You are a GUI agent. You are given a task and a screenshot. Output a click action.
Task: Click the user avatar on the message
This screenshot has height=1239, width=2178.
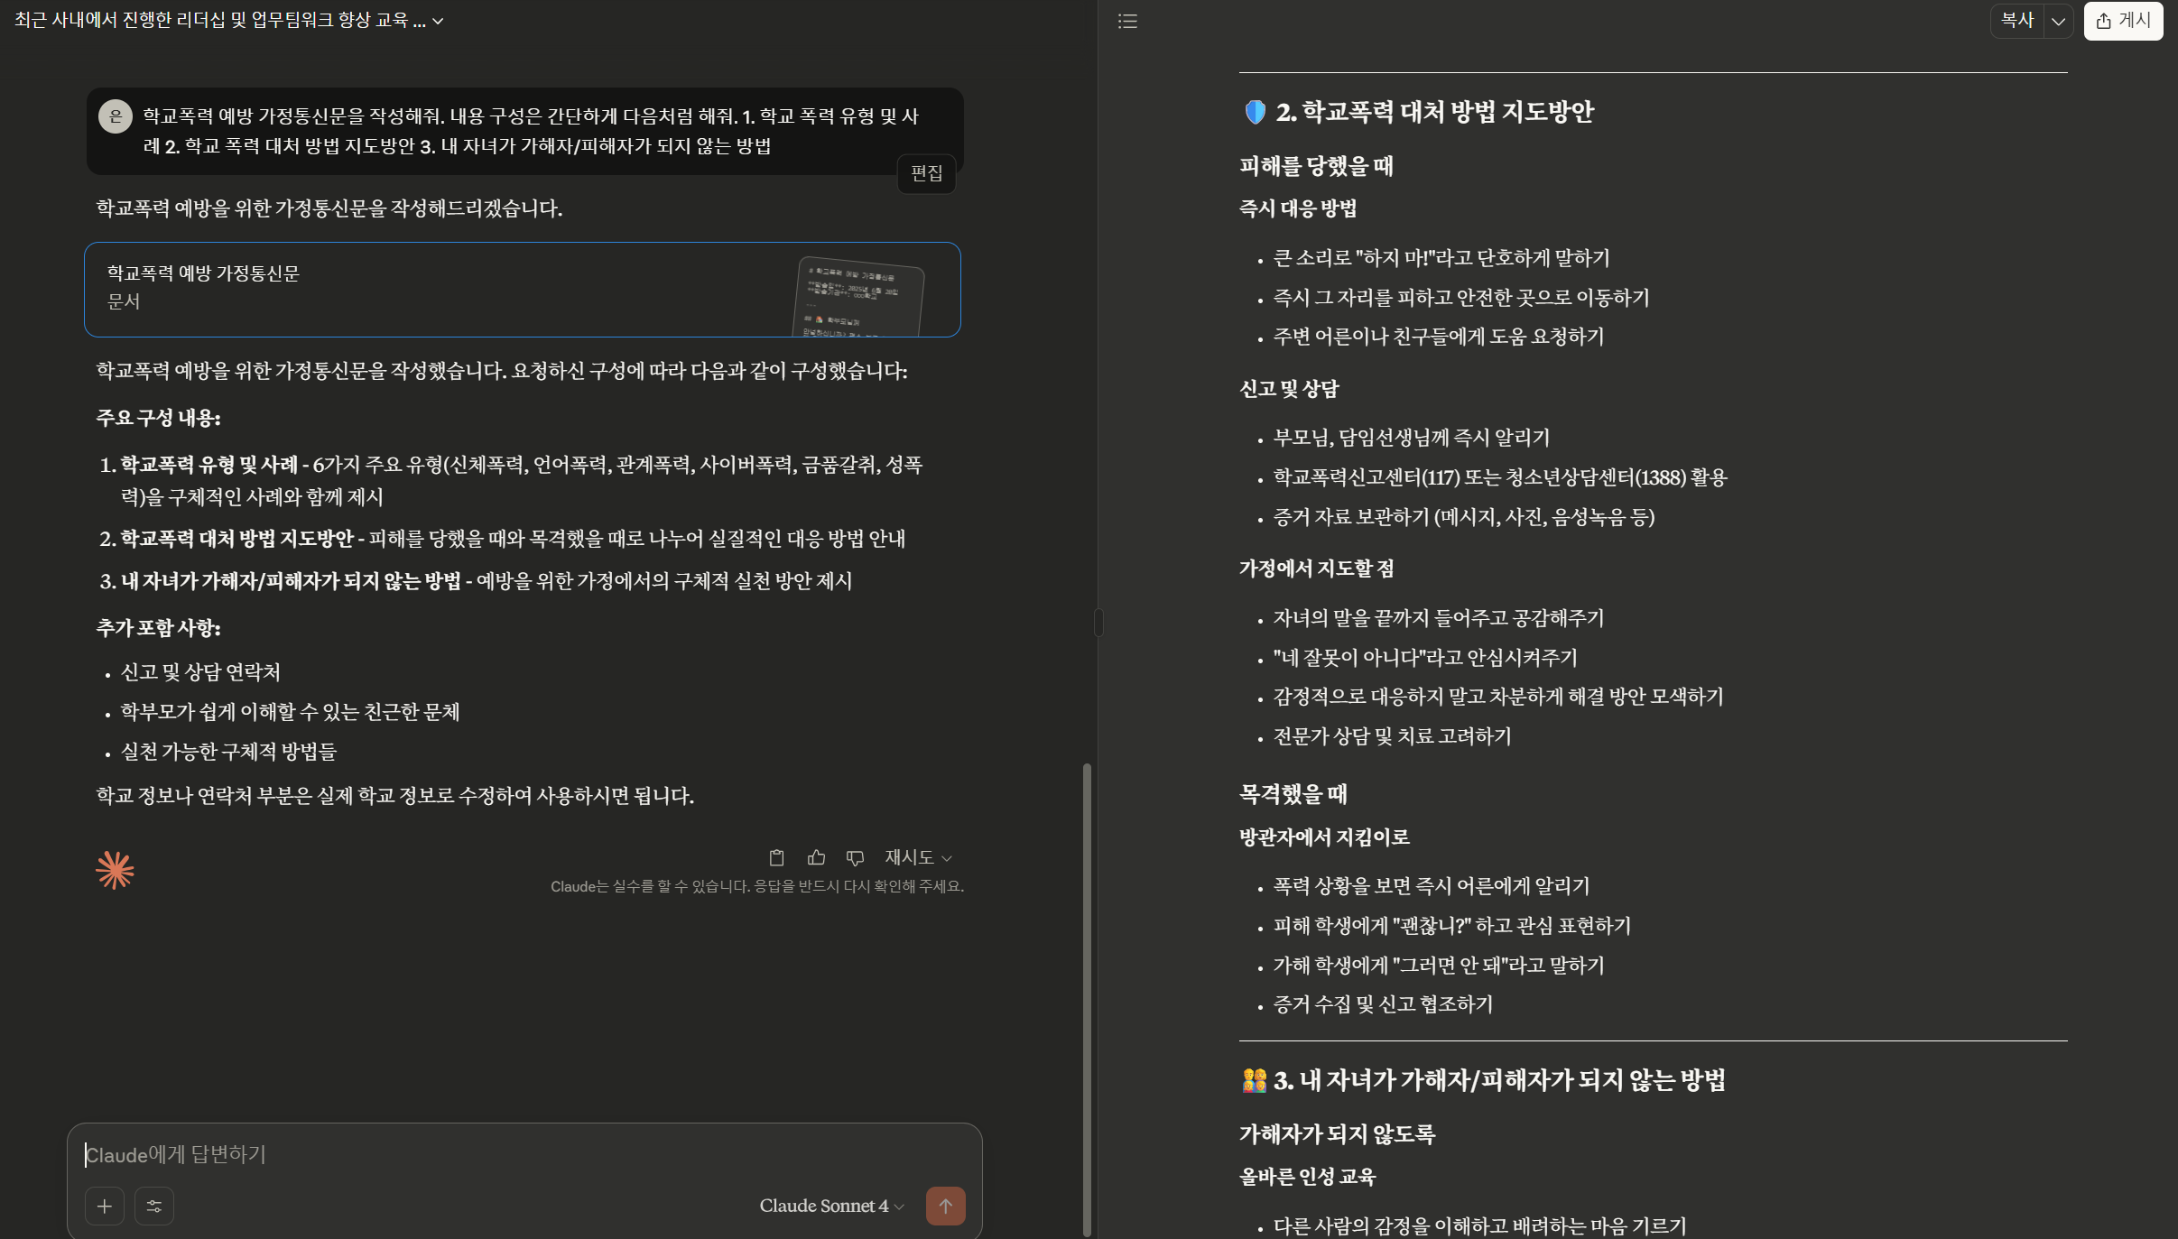(116, 116)
